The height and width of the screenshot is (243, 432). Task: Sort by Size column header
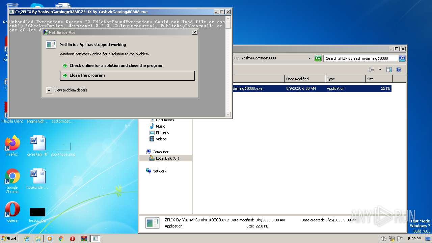coord(379,79)
